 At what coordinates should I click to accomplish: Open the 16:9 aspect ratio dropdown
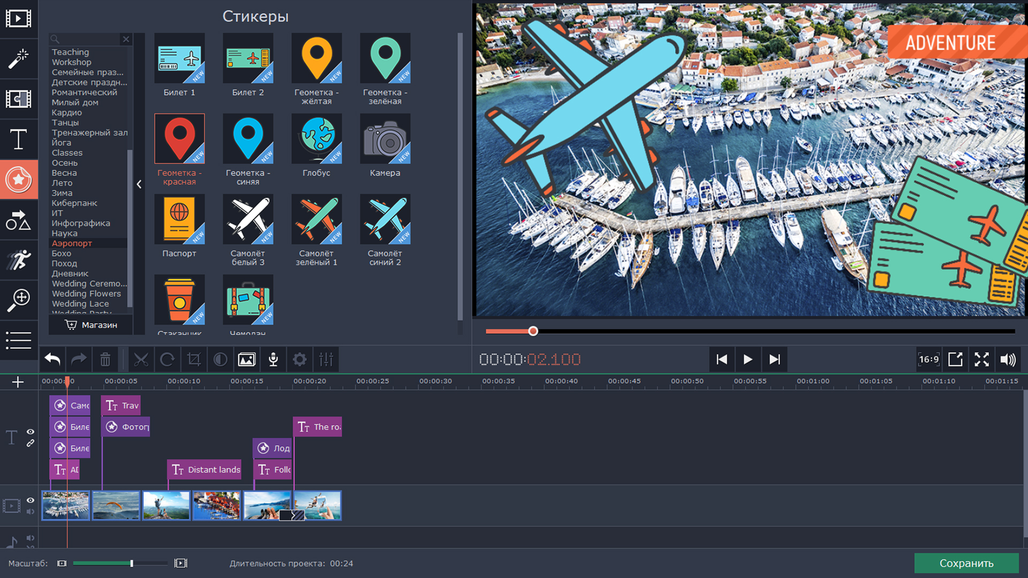pos(929,360)
